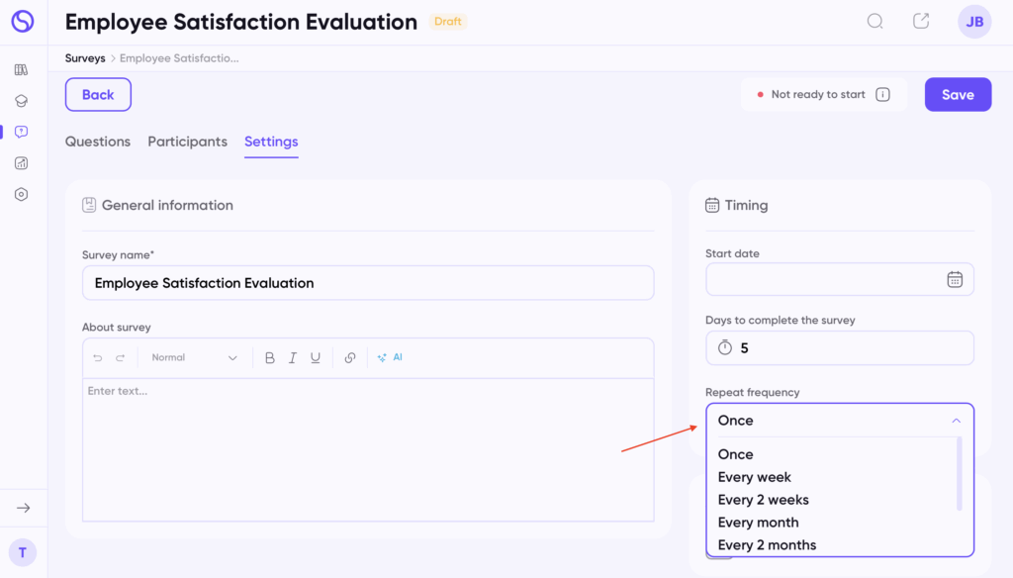Image resolution: width=1013 pixels, height=578 pixels.
Task: Open the analytics chart icon in sidebar
Action: point(22,163)
